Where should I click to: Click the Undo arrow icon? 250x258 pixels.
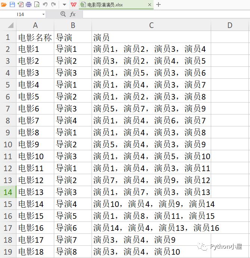tap(45, 4)
